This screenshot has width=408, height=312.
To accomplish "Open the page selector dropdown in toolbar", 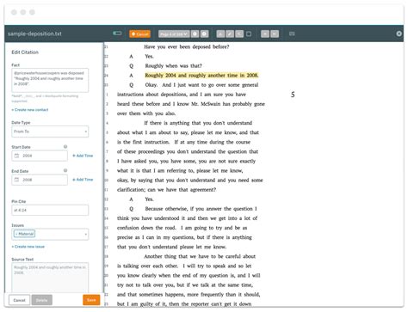I will 174,34.
